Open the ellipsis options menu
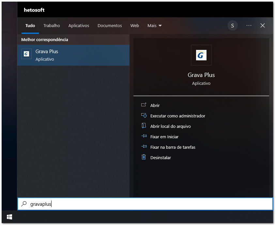The width and height of the screenshot is (276, 226). click(249, 25)
